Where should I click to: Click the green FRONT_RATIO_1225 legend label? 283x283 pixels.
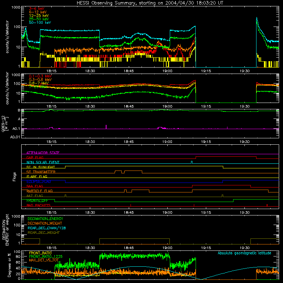point(46,256)
